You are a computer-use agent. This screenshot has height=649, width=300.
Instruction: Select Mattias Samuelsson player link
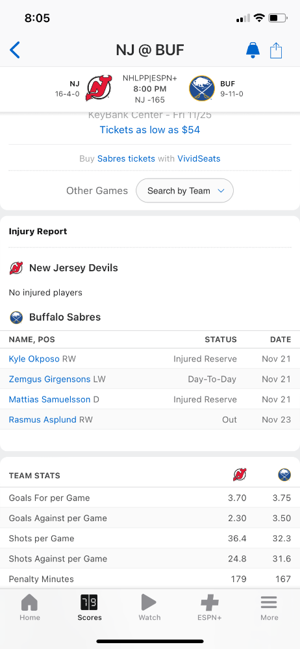pyautogui.click(x=50, y=399)
